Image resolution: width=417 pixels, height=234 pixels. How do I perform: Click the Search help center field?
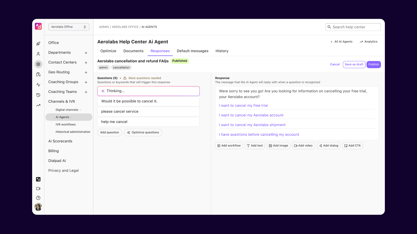(x=353, y=27)
